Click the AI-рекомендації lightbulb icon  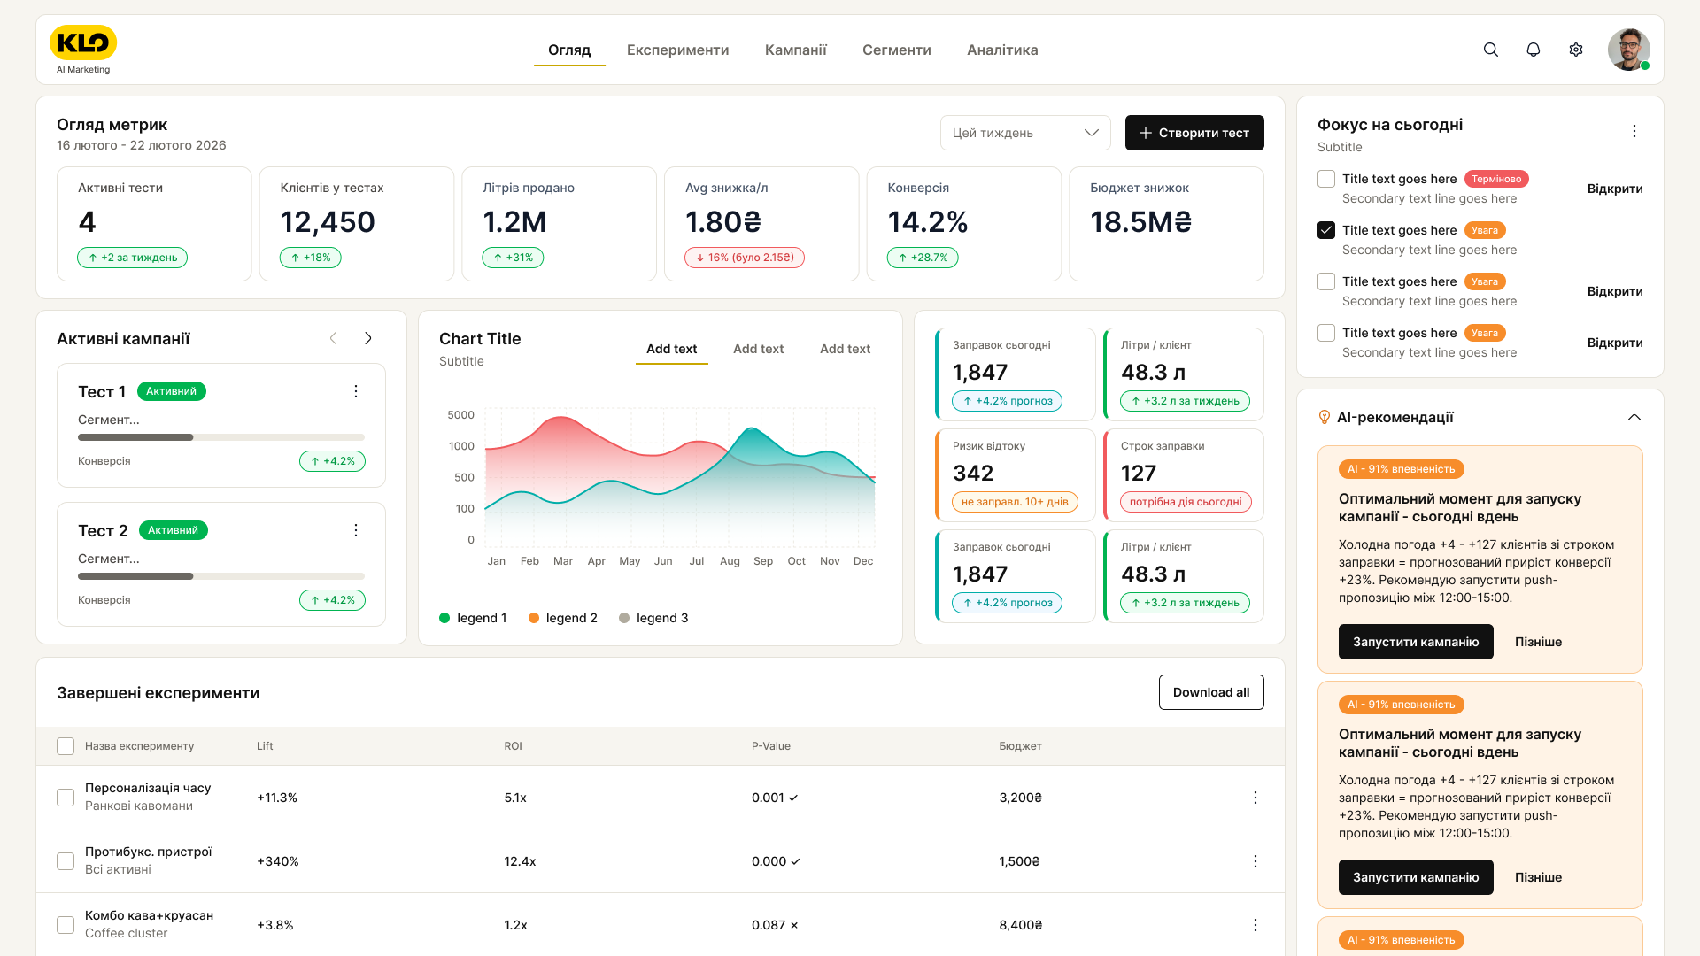point(1325,417)
